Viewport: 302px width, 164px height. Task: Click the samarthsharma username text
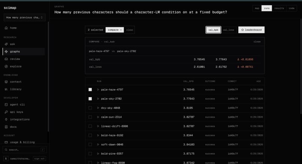tap(20, 159)
